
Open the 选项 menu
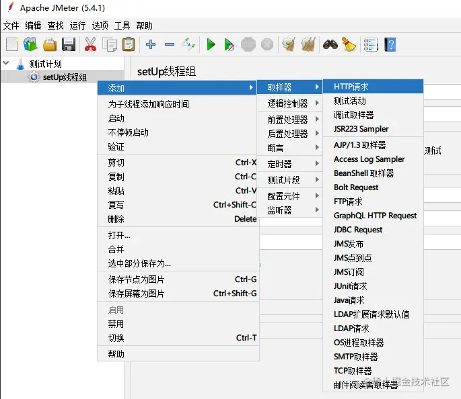[x=100, y=26]
